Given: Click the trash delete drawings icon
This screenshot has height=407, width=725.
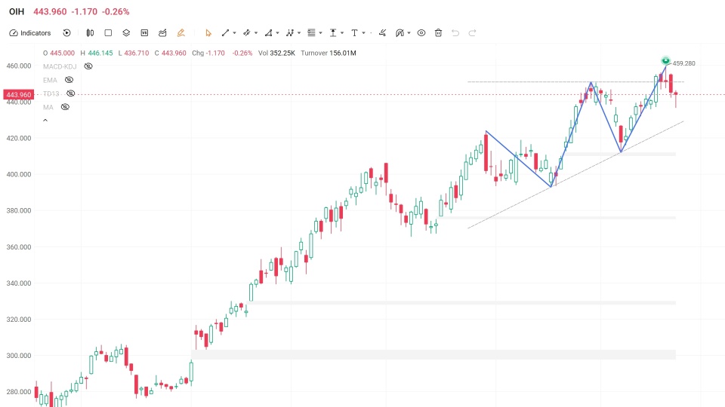Looking at the screenshot, I should click(x=438, y=32).
